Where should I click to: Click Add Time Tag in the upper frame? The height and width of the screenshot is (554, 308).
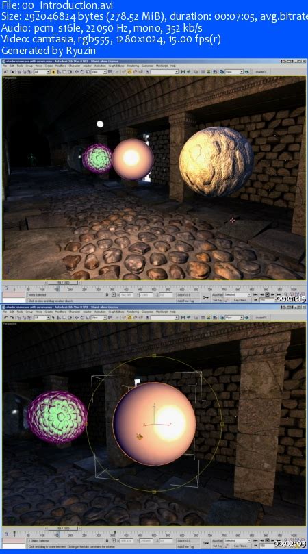[186, 301]
